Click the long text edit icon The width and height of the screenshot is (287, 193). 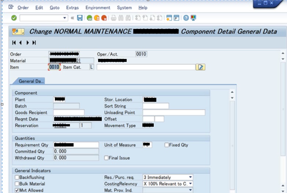pyautogui.click(x=201, y=67)
